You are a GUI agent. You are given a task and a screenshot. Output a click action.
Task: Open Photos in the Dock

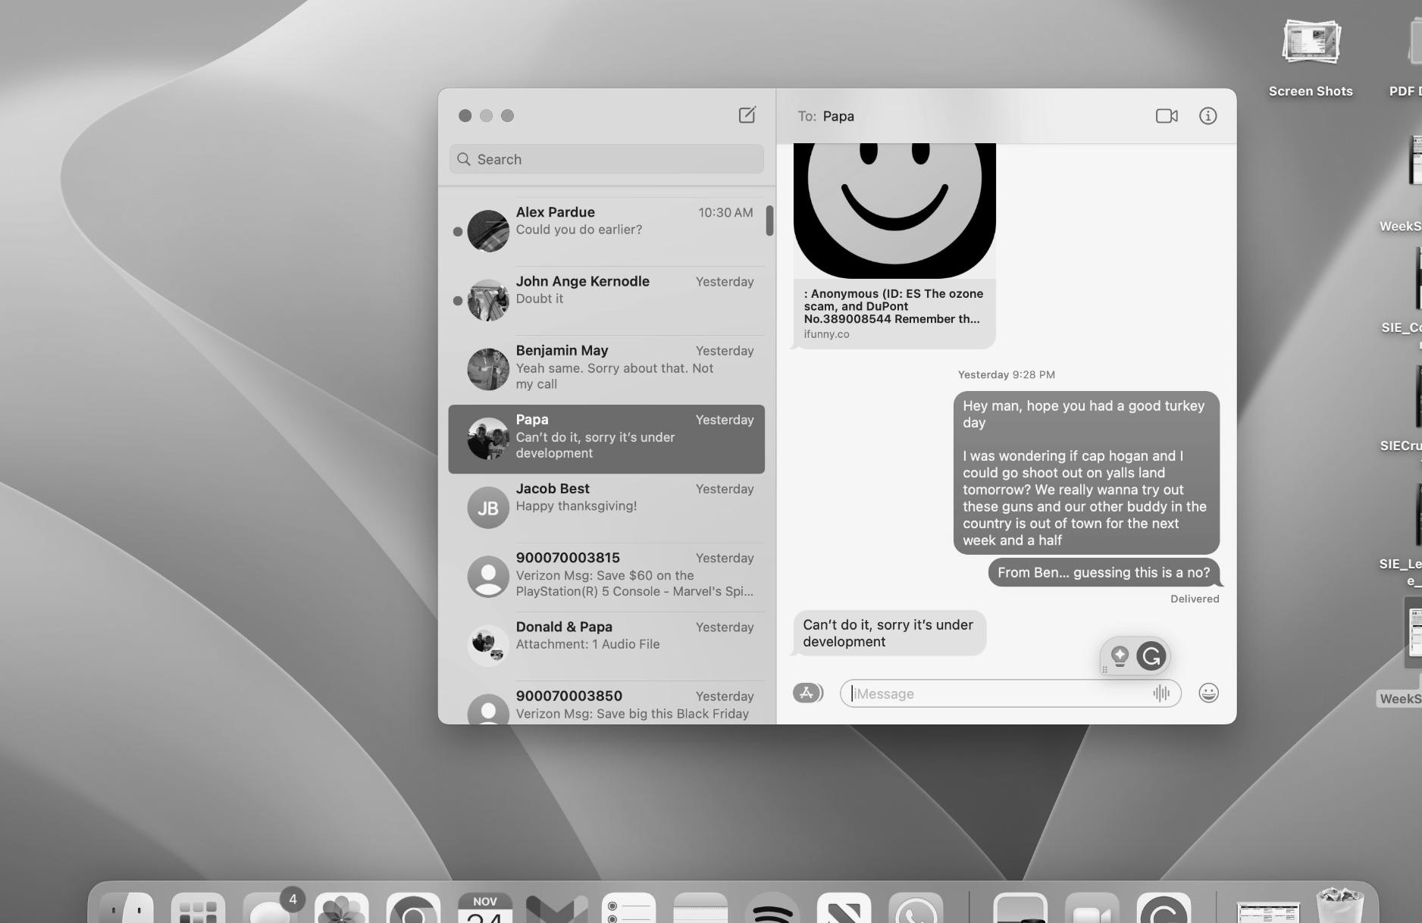pos(342,908)
